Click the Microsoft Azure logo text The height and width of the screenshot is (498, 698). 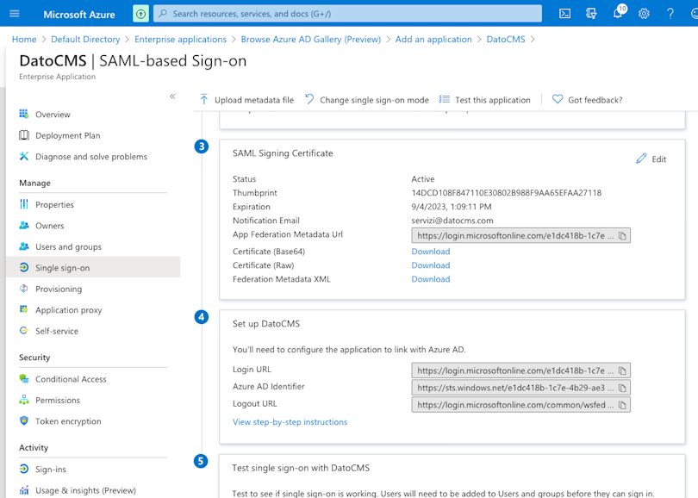(78, 15)
